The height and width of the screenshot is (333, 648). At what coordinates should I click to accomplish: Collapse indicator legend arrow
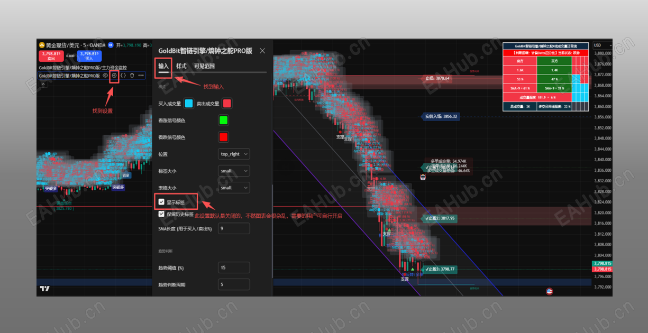43,84
